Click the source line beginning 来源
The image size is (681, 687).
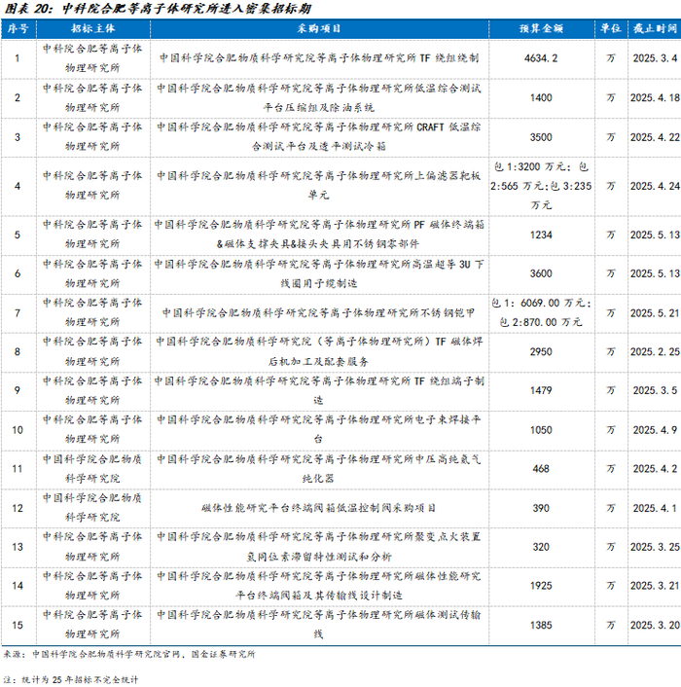[129, 655]
